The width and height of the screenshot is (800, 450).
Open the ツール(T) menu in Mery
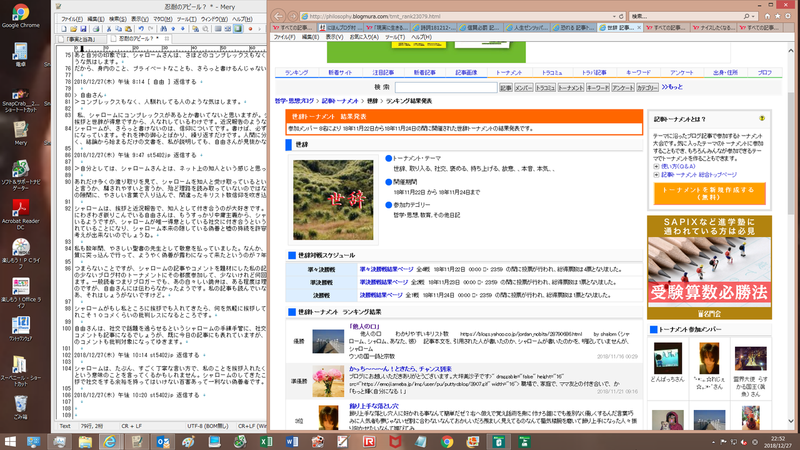[187, 19]
